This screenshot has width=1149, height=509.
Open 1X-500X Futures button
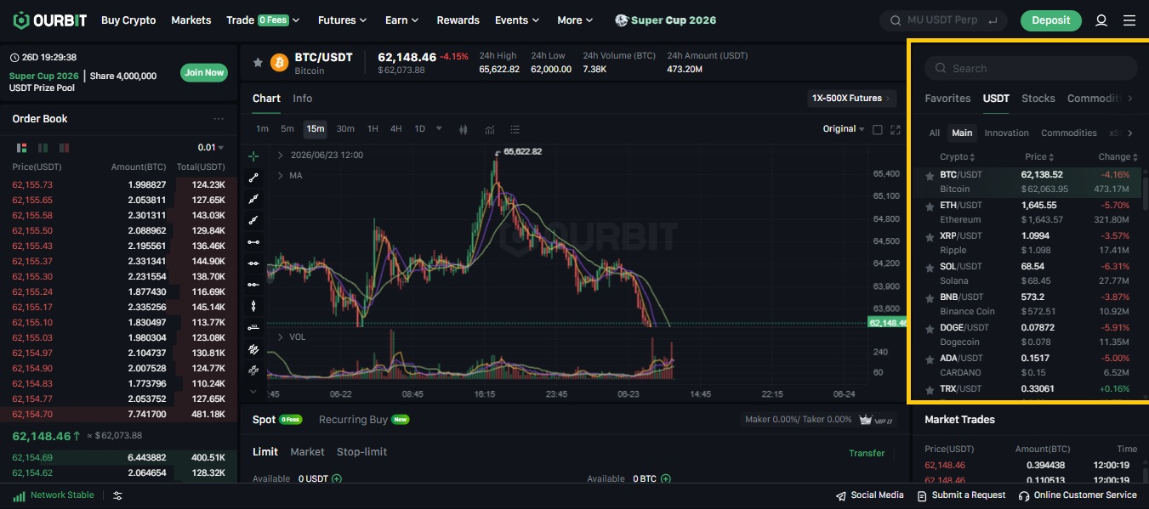pos(851,99)
